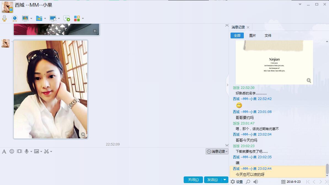Click the create discussion group icon
Screen dimensions: 329x185
[x=67, y=18]
